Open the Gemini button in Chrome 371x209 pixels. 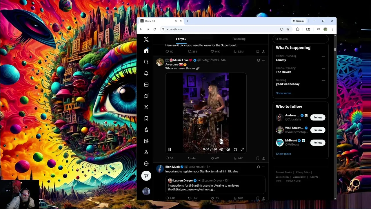299,21
